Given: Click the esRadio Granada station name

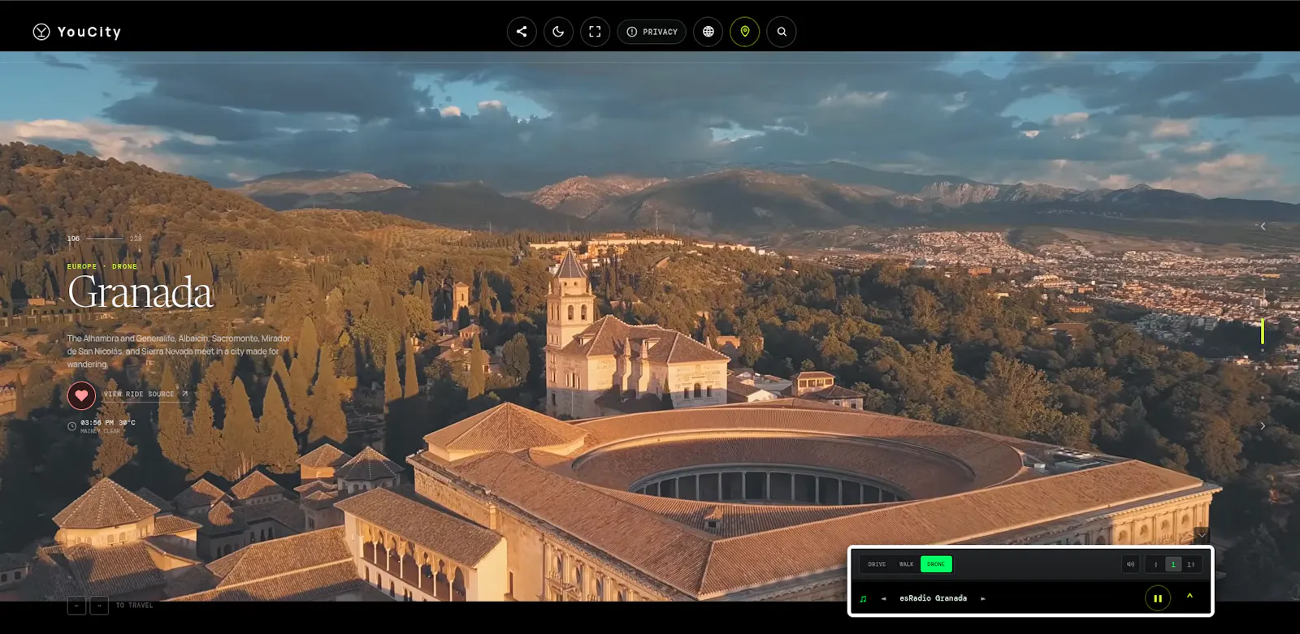Looking at the screenshot, I should [x=933, y=598].
